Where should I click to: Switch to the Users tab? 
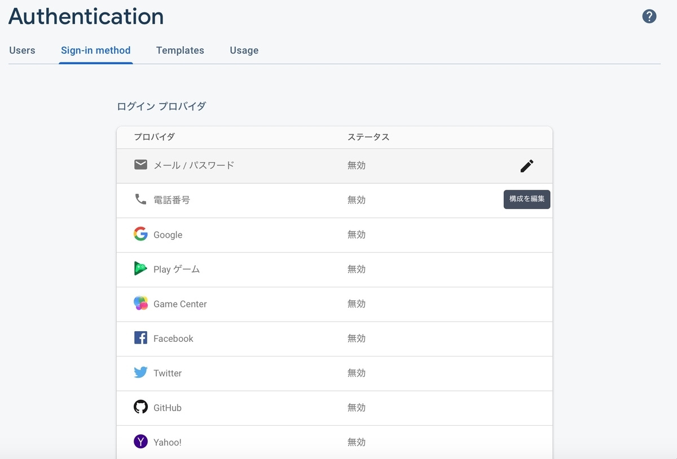(x=22, y=50)
